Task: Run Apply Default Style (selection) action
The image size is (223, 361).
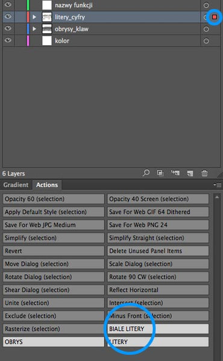Action: [x=54, y=212]
